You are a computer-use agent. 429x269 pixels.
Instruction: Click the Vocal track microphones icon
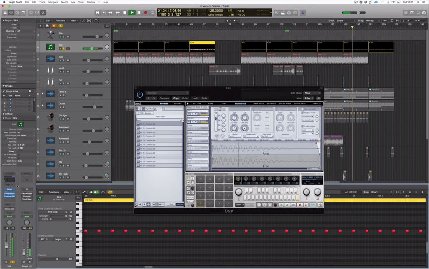(50, 70)
